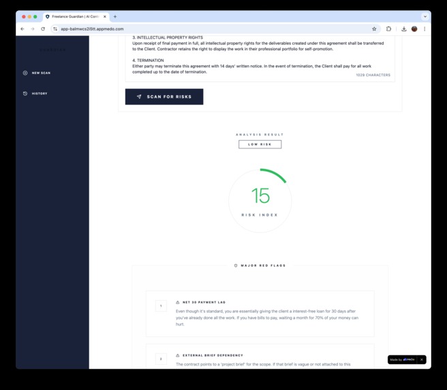Screen dimensions: 447x390
Task: Click the Net 30 Payment Lag heading
Action: point(204,302)
